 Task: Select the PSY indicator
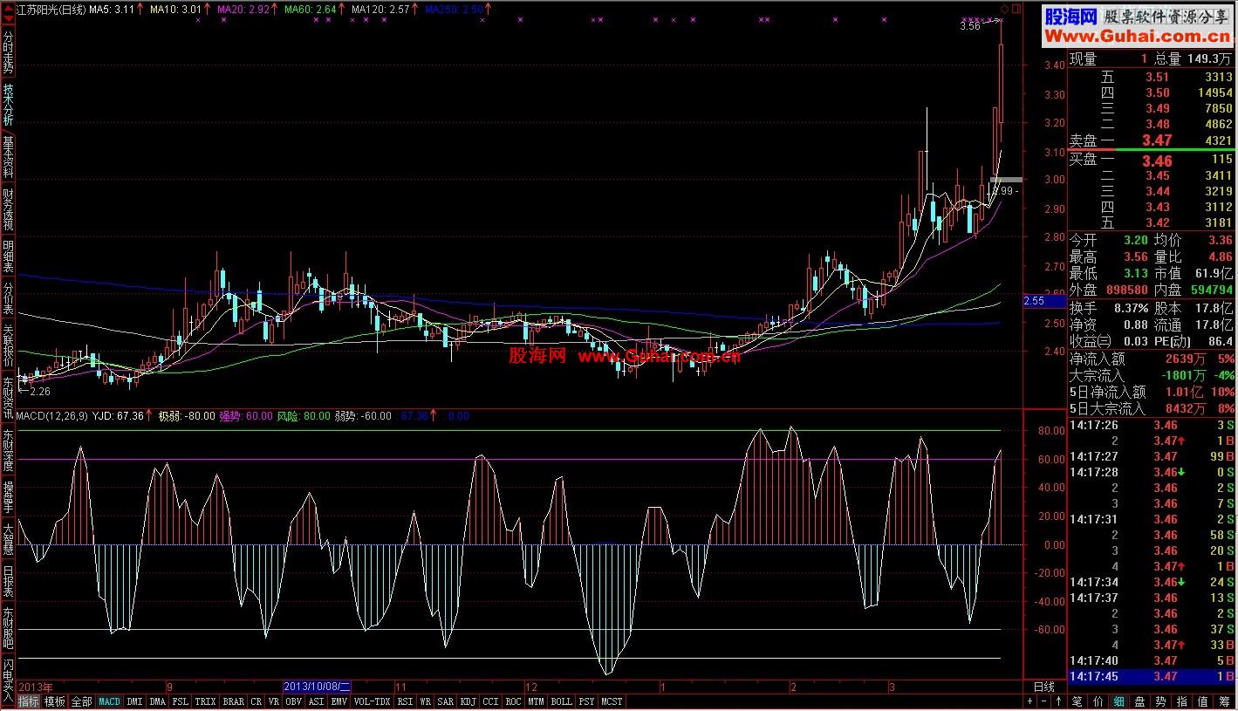(586, 701)
